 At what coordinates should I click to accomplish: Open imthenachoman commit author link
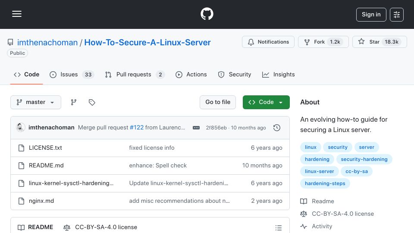pos(51,128)
